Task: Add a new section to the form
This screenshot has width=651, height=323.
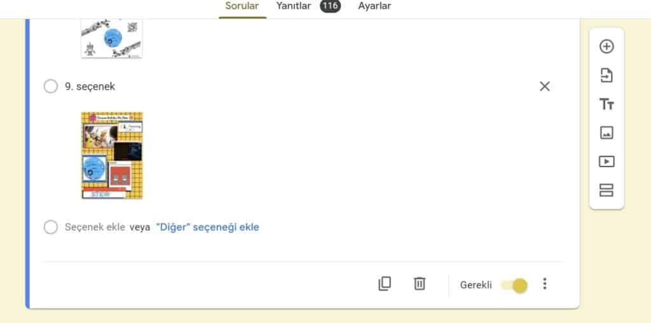Action: point(606,190)
